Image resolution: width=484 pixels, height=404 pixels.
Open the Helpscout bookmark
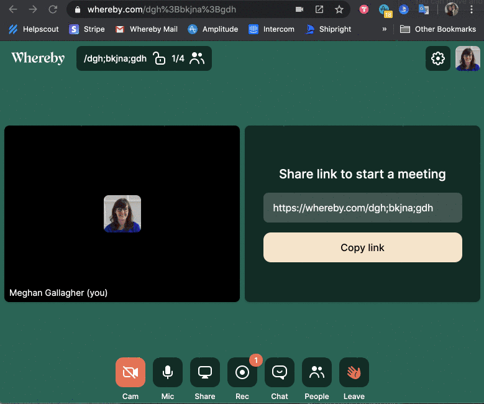coord(34,29)
